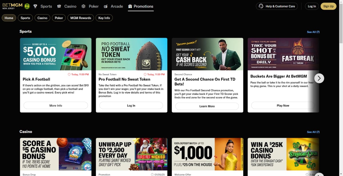The image size is (343, 176).
Task: Click the "Bonus Drop" label under the 76ers banner
Action: pyautogui.click(x=29, y=175)
